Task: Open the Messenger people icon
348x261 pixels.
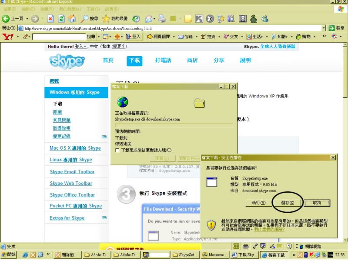Action: 264,19
